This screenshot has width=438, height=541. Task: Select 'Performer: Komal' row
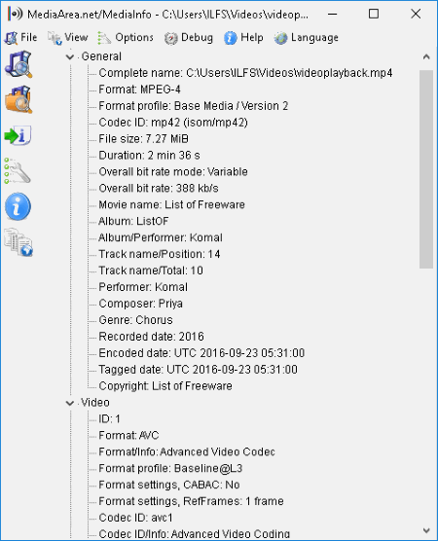tap(143, 287)
